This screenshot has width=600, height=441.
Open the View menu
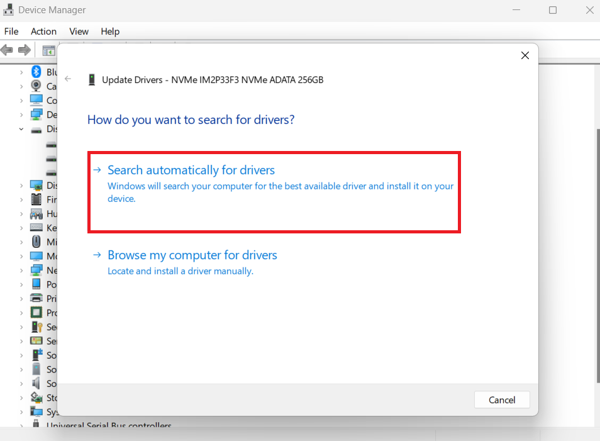tap(79, 31)
